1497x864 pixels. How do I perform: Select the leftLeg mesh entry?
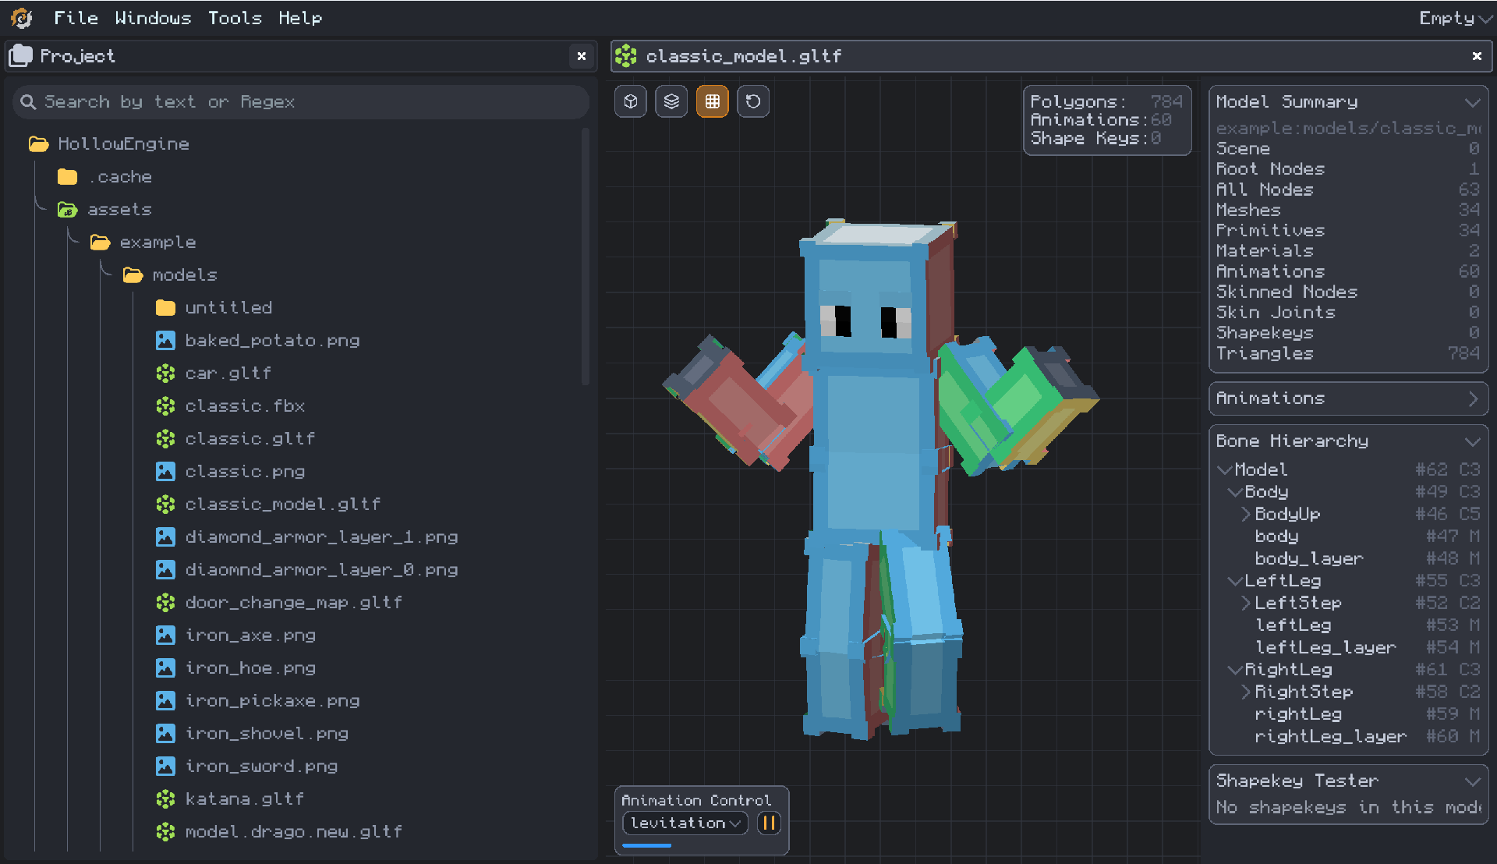pos(1293,625)
